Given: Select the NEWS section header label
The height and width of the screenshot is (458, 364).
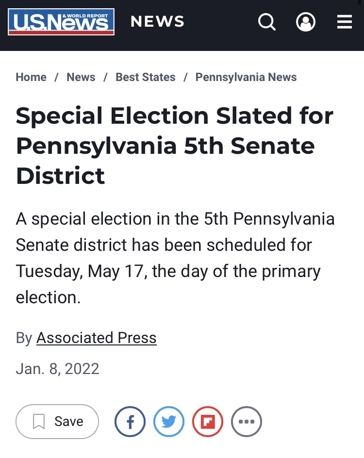Looking at the screenshot, I should [x=157, y=21].
